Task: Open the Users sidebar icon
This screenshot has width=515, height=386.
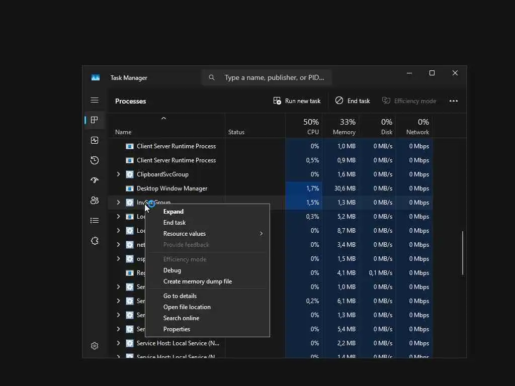Action: coord(95,200)
